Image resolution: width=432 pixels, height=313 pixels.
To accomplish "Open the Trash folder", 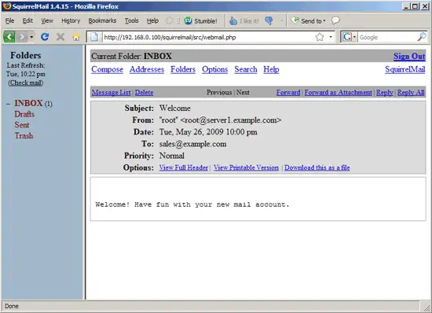I will 24,136.
